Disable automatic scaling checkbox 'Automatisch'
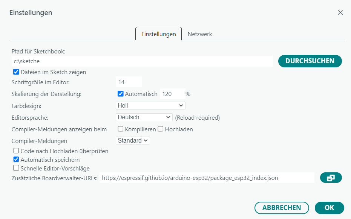 (x=121, y=94)
